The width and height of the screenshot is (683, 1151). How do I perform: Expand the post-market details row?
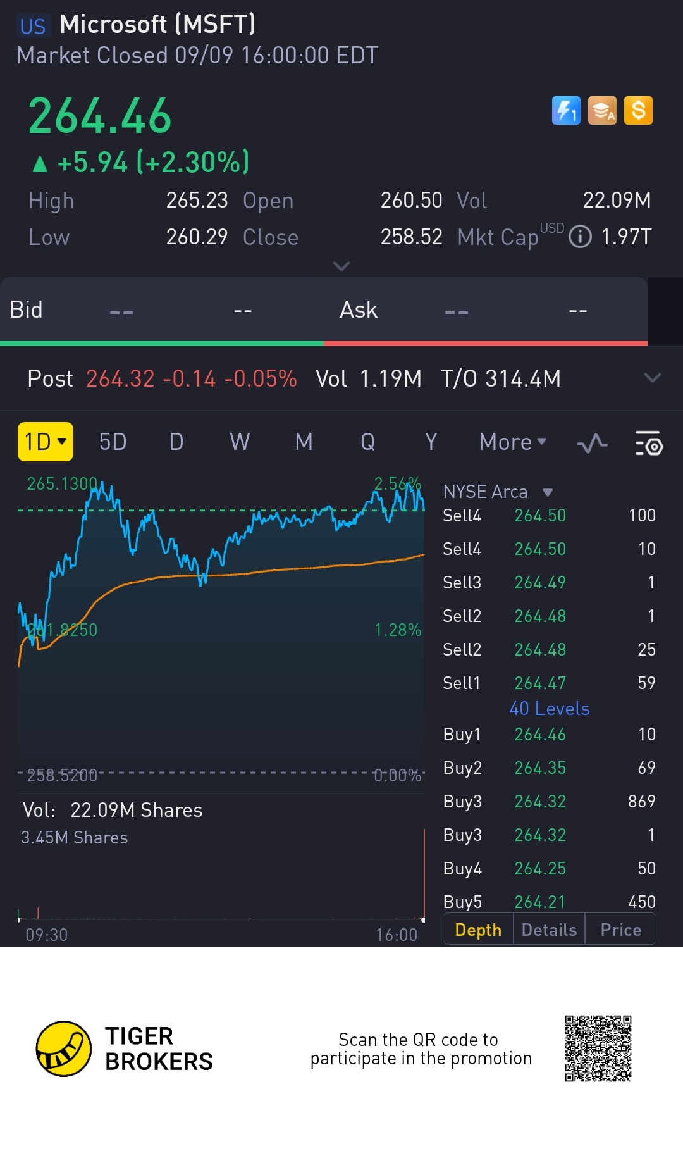coord(652,378)
